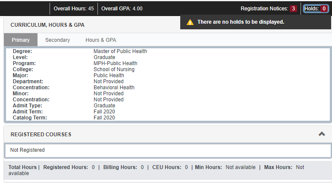Image resolution: width=332 pixels, height=185 pixels.
Task: Click the Catalog Term 'Fall 2020' value
Action: pos(104,118)
